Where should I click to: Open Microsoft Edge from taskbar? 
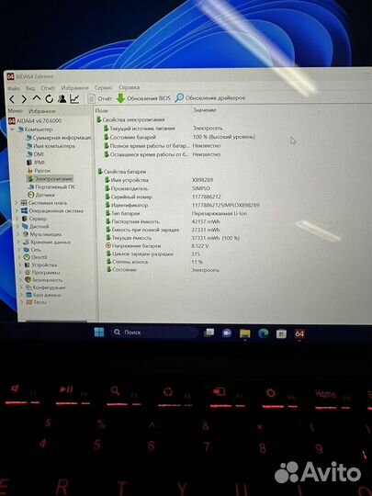click(x=264, y=333)
